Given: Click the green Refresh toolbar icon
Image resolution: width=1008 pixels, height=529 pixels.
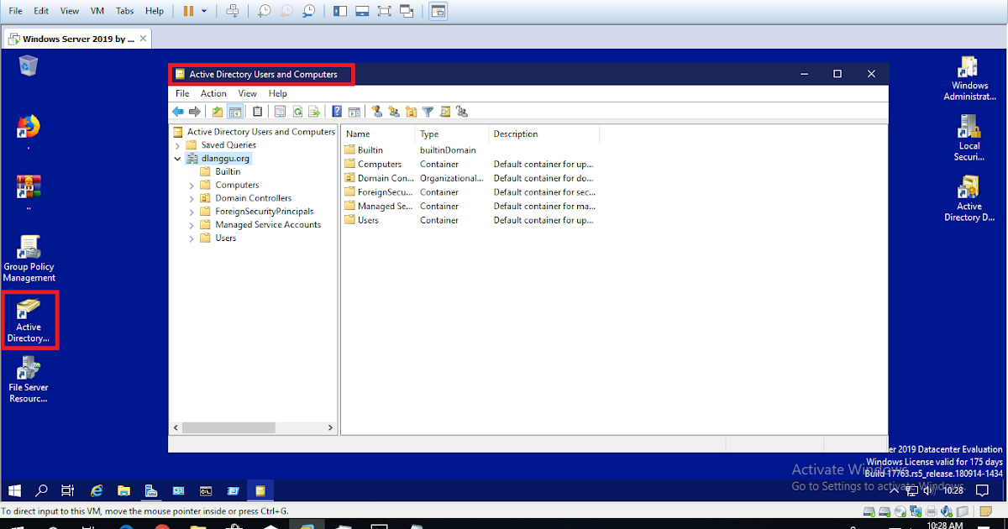Looking at the screenshot, I should tap(297, 112).
